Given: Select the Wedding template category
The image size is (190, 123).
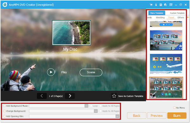Looking at the screenshot, I should (160, 17).
